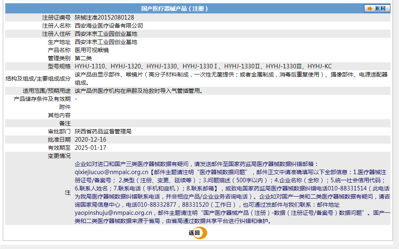Click approval date 2020-12-16
Viewport: 399px width, 249px height.
[x=90, y=140]
